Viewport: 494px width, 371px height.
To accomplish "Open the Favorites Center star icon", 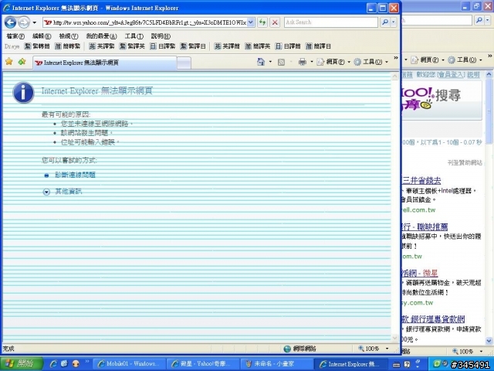I will [8, 62].
